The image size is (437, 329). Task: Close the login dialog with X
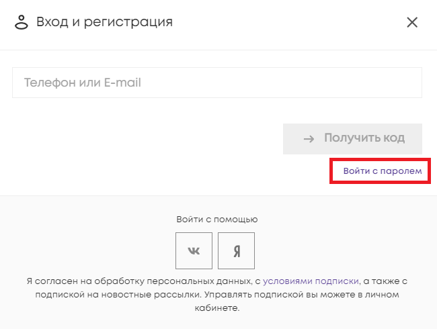click(412, 22)
